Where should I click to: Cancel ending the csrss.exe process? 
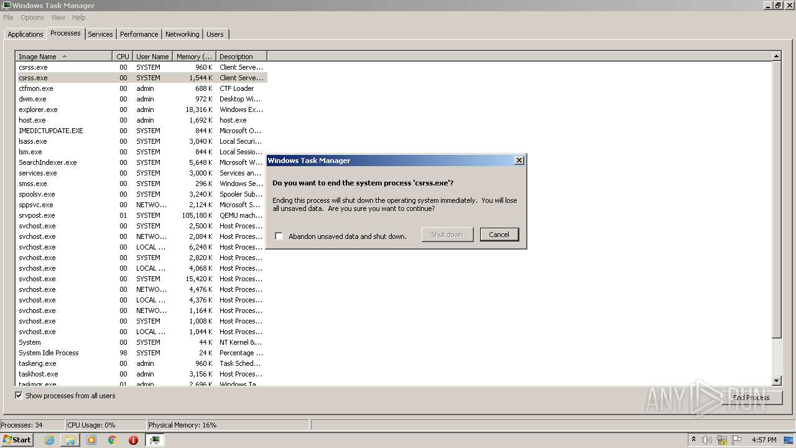point(499,235)
